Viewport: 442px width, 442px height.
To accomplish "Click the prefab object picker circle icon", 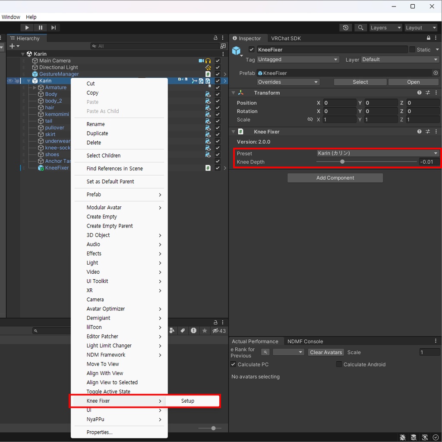I will coord(436,73).
